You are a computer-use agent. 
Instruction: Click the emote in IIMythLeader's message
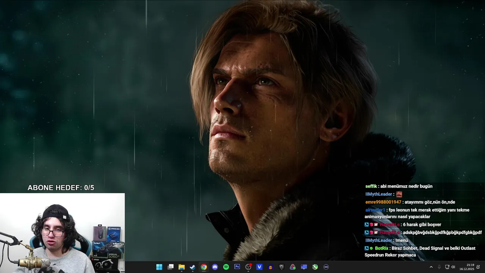(399, 194)
